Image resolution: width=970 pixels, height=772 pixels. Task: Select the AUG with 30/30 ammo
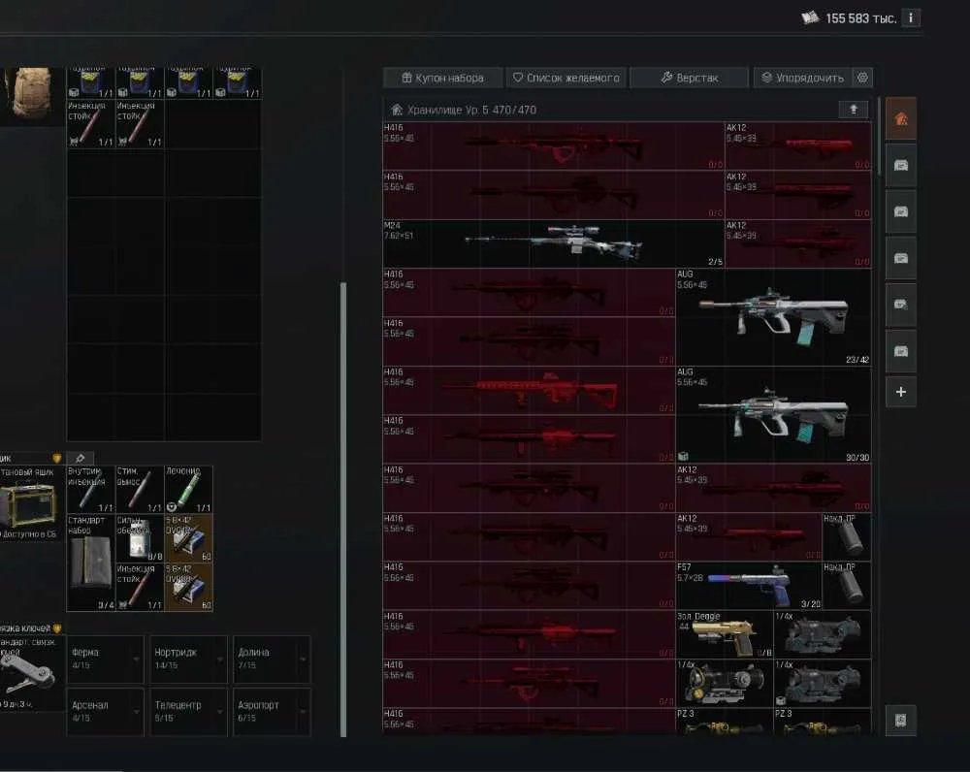[773, 414]
